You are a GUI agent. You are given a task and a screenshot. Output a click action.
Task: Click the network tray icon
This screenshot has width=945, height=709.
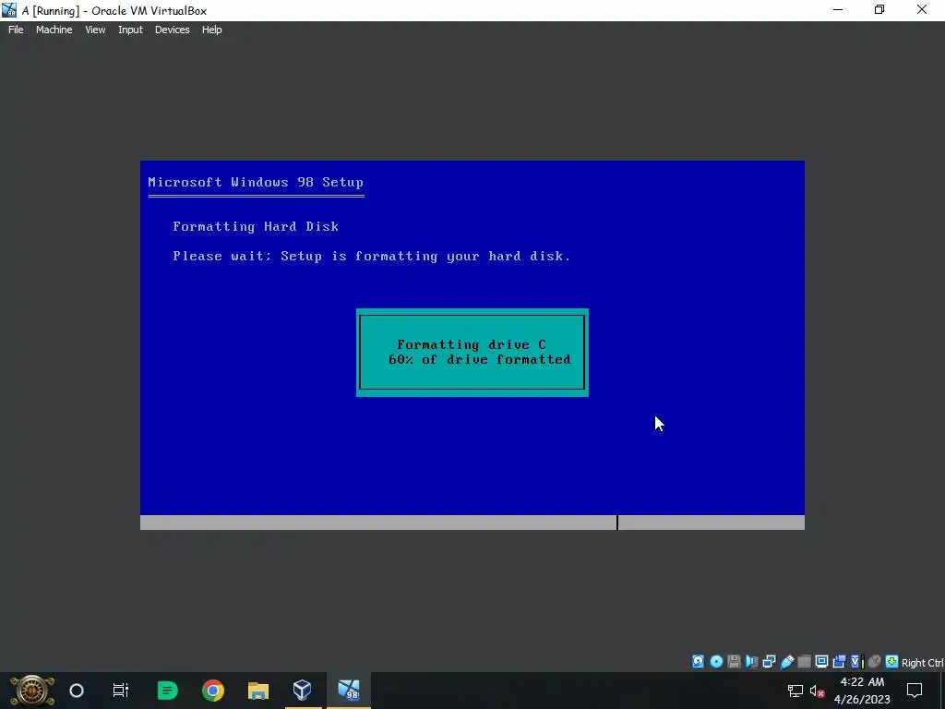click(795, 691)
